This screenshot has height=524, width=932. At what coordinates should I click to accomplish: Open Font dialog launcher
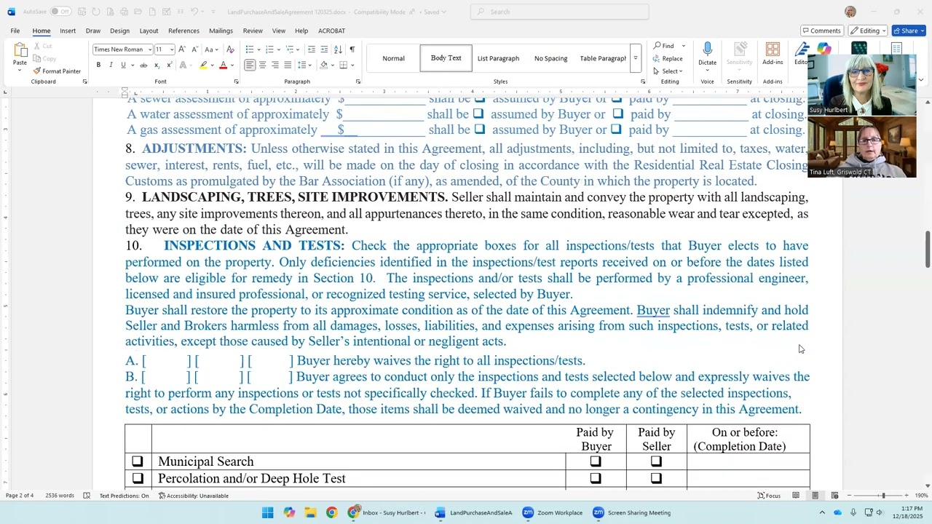pos(236,82)
